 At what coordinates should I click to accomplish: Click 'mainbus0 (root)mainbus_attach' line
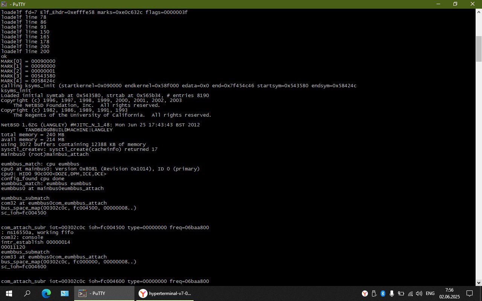click(x=45, y=154)
